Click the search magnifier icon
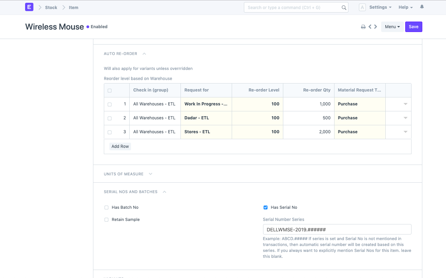Viewport: 446px width, 278px height. pos(344,8)
